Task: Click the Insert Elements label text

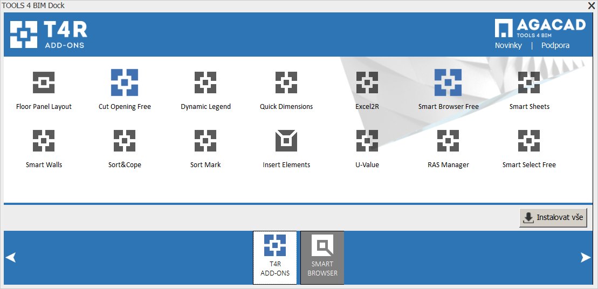Action: pyautogui.click(x=286, y=165)
